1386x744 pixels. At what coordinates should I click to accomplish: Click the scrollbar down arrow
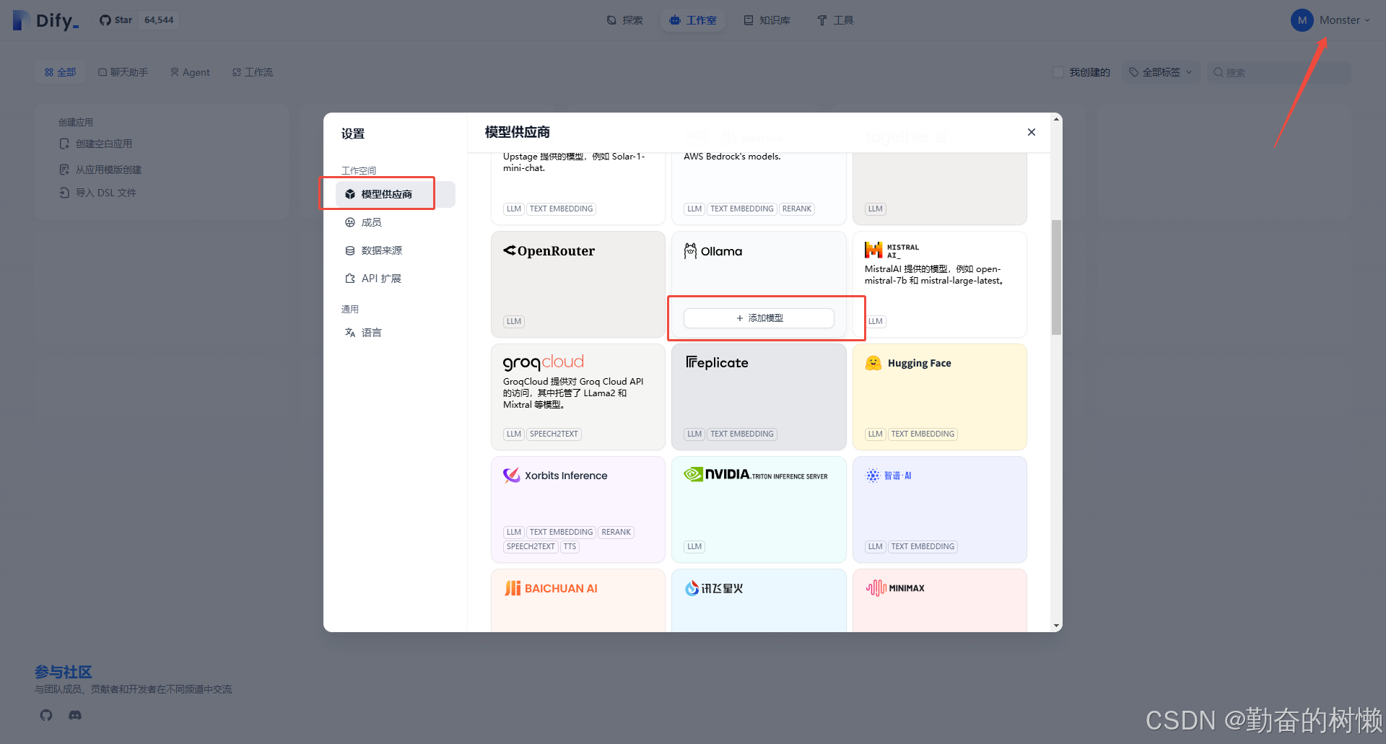click(x=1056, y=626)
